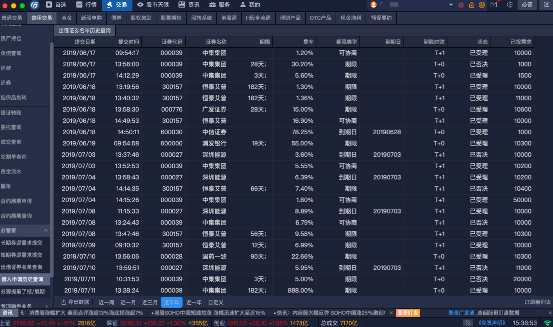553x327 pixels.
Task: Click the 刷新列表 refresh button
Action: (538, 302)
